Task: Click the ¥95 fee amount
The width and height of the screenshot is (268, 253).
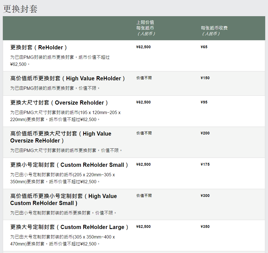Action: point(204,102)
